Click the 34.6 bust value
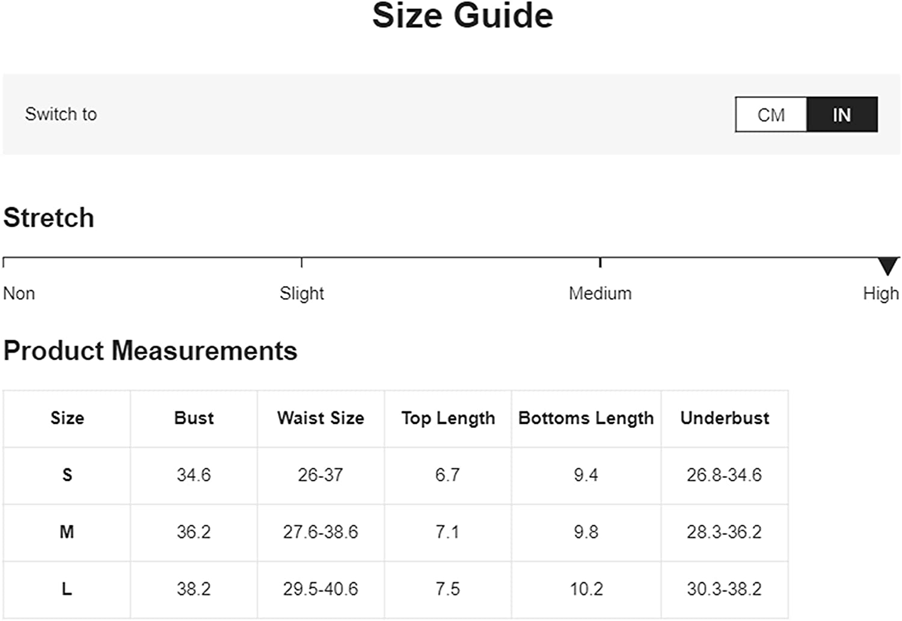This screenshot has height=621, width=902. (194, 475)
